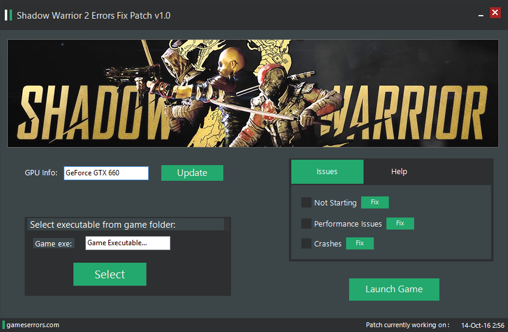Image resolution: width=508 pixels, height=332 pixels.
Task: Click the window title text
Action: pyautogui.click(x=94, y=16)
